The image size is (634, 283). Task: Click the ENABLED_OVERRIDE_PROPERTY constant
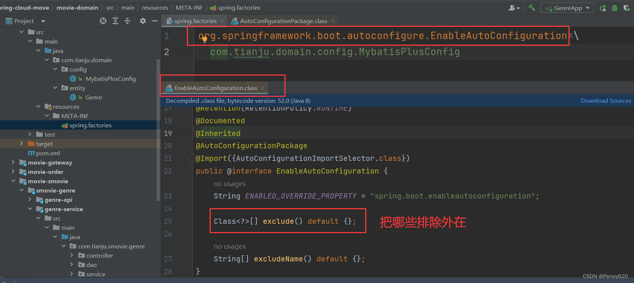pyautogui.click(x=301, y=196)
